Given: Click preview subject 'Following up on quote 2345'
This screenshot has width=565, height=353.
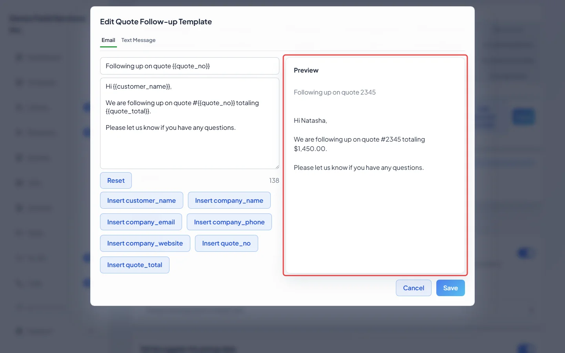Looking at the screenshot, I should (x=335, y=92).
